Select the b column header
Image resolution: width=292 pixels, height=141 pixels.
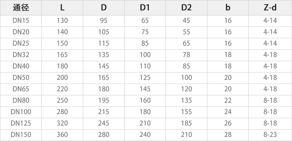(x=228, y=8)
